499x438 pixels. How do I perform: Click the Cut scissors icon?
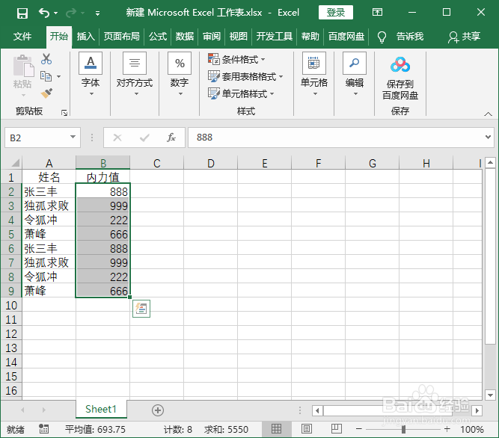point(46,59)
